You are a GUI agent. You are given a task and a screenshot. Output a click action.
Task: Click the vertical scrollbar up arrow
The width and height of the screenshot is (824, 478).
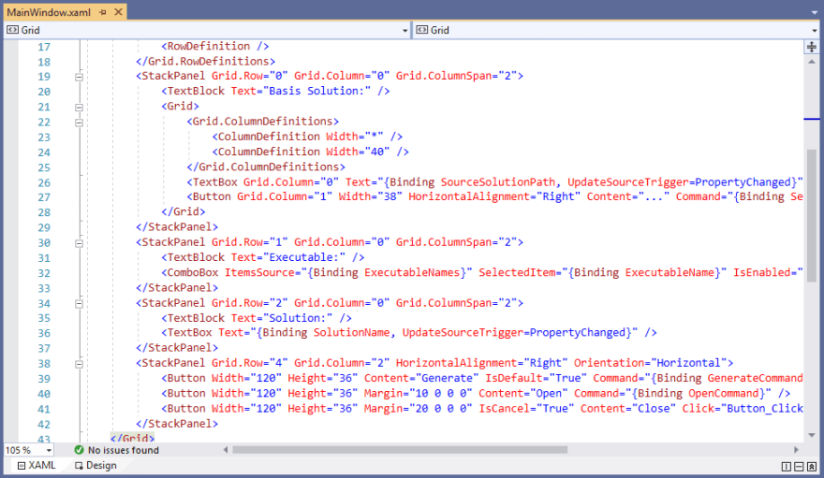coord(812,62)
